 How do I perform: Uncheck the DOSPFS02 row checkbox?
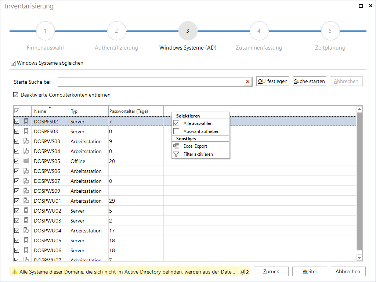point(17,121)
